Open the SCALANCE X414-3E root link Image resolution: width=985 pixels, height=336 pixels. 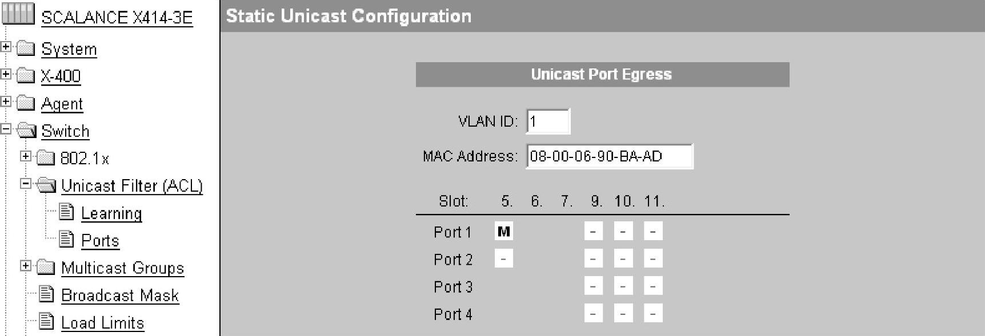[117, 18]
